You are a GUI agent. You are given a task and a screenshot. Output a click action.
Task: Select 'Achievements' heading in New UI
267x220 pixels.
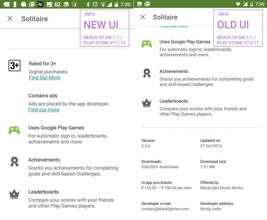(x=44, y=160)
